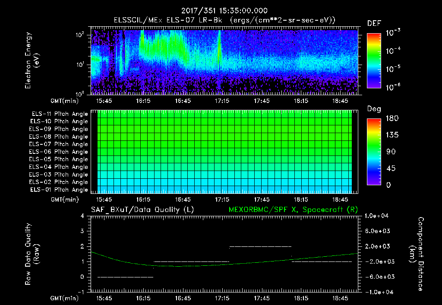
Task: Select GMT(min) label under data quality panel
Action: [x=65, y=298]
